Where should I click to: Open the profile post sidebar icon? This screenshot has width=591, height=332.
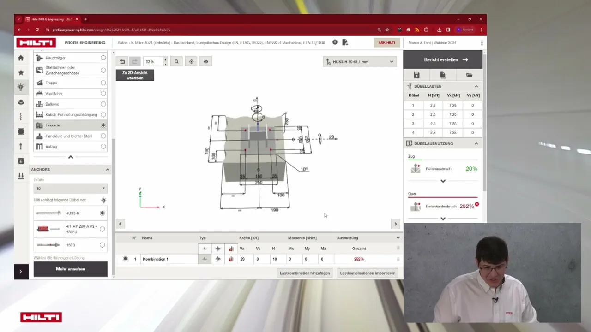point(21,146)
